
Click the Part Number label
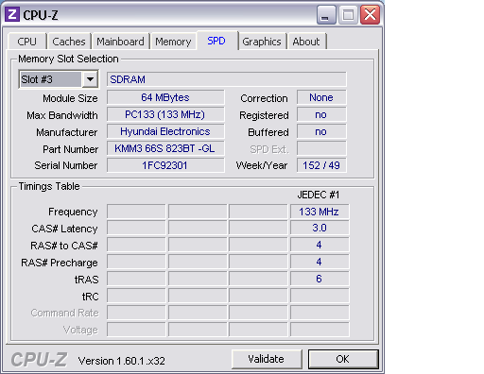[71, 149]
